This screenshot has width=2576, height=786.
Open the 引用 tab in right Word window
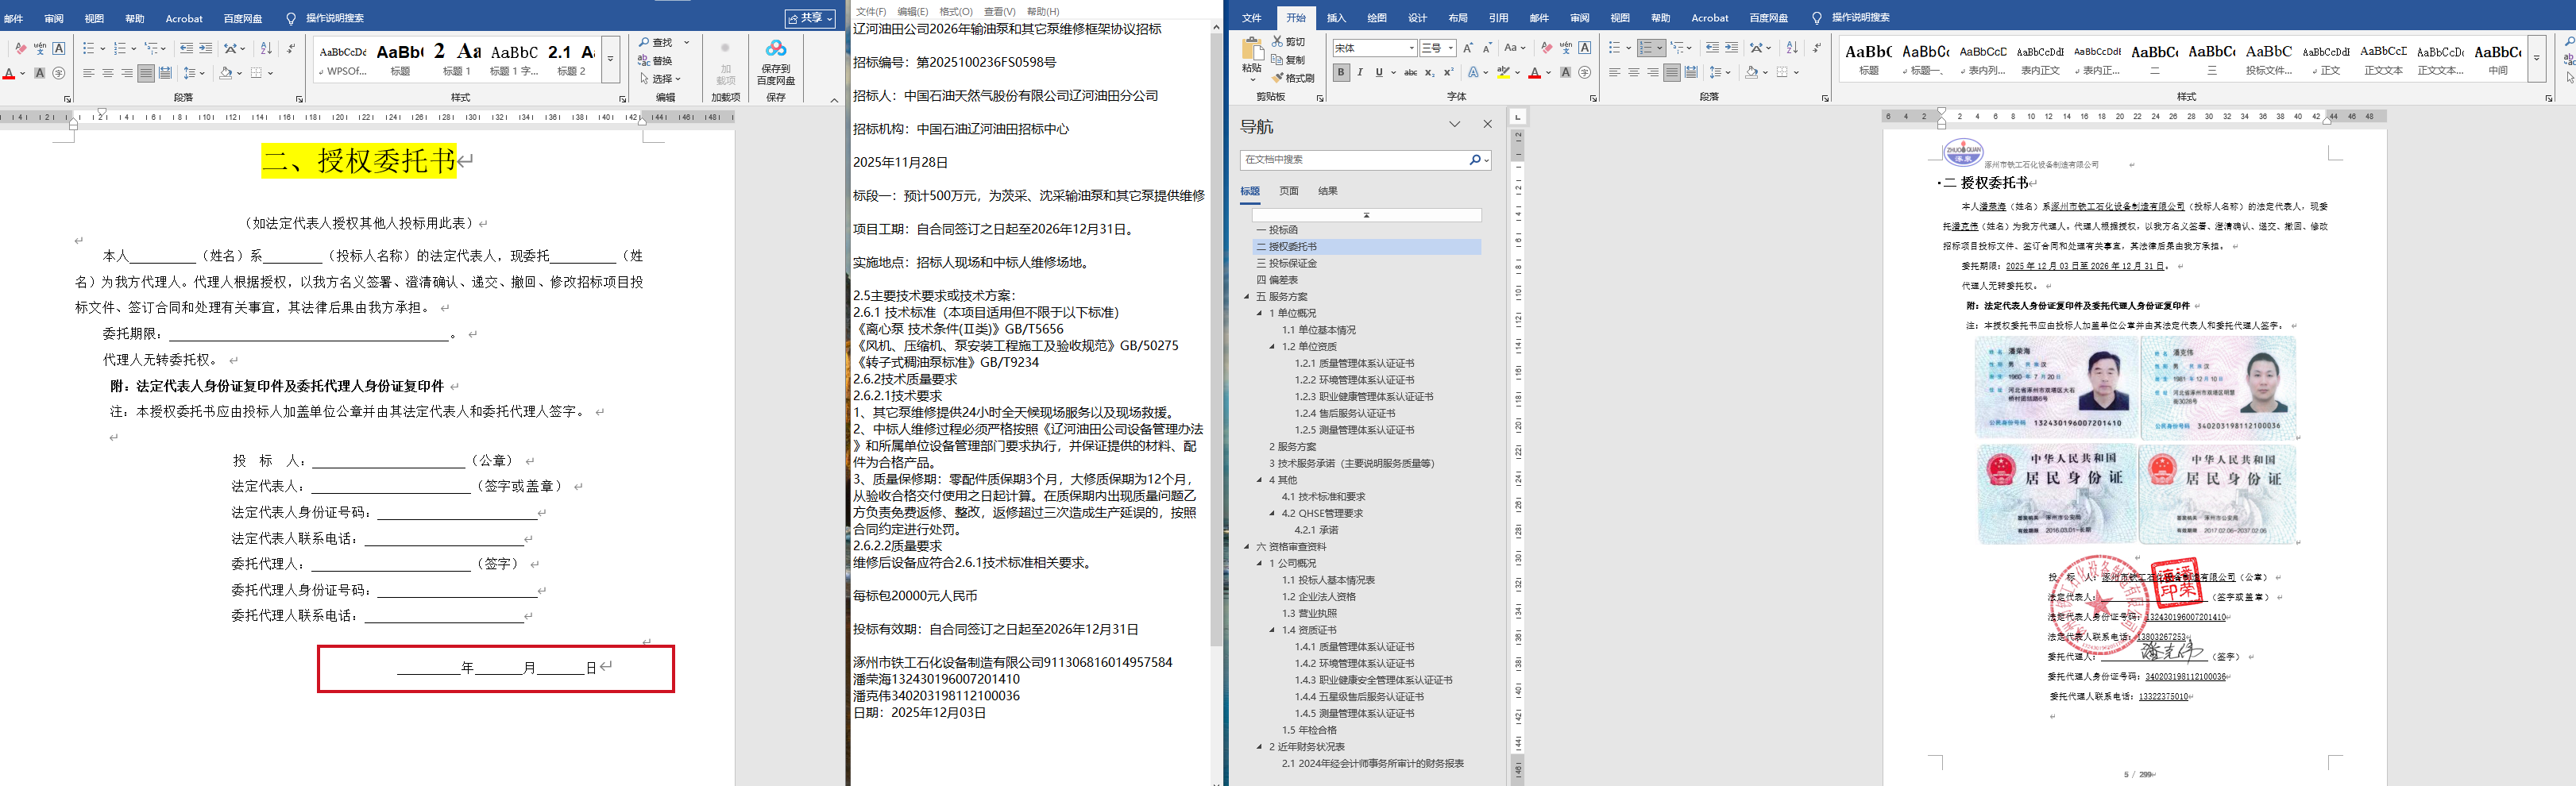click(1498, 18)
